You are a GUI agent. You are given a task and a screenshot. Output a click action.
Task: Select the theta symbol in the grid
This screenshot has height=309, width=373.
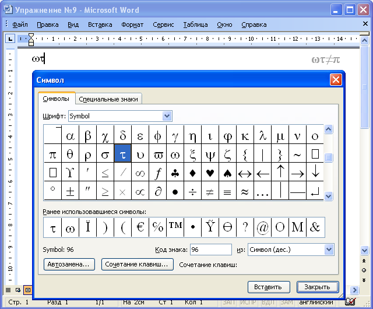click(70, 153)
